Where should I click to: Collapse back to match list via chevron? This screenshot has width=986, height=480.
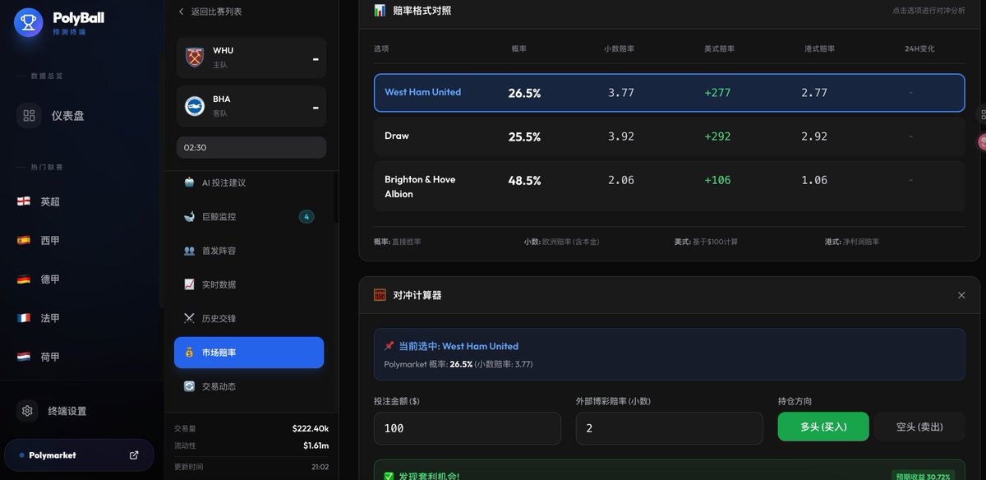click(182, 12)
